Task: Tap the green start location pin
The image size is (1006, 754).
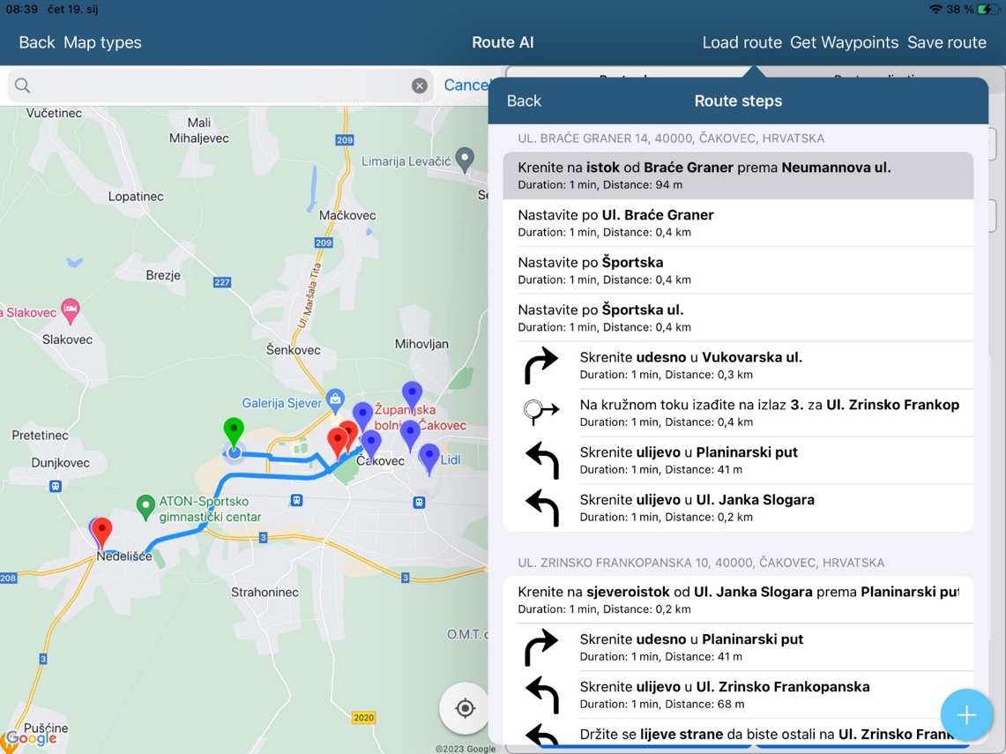Action: pyautogui.click(x=234, y=431)
